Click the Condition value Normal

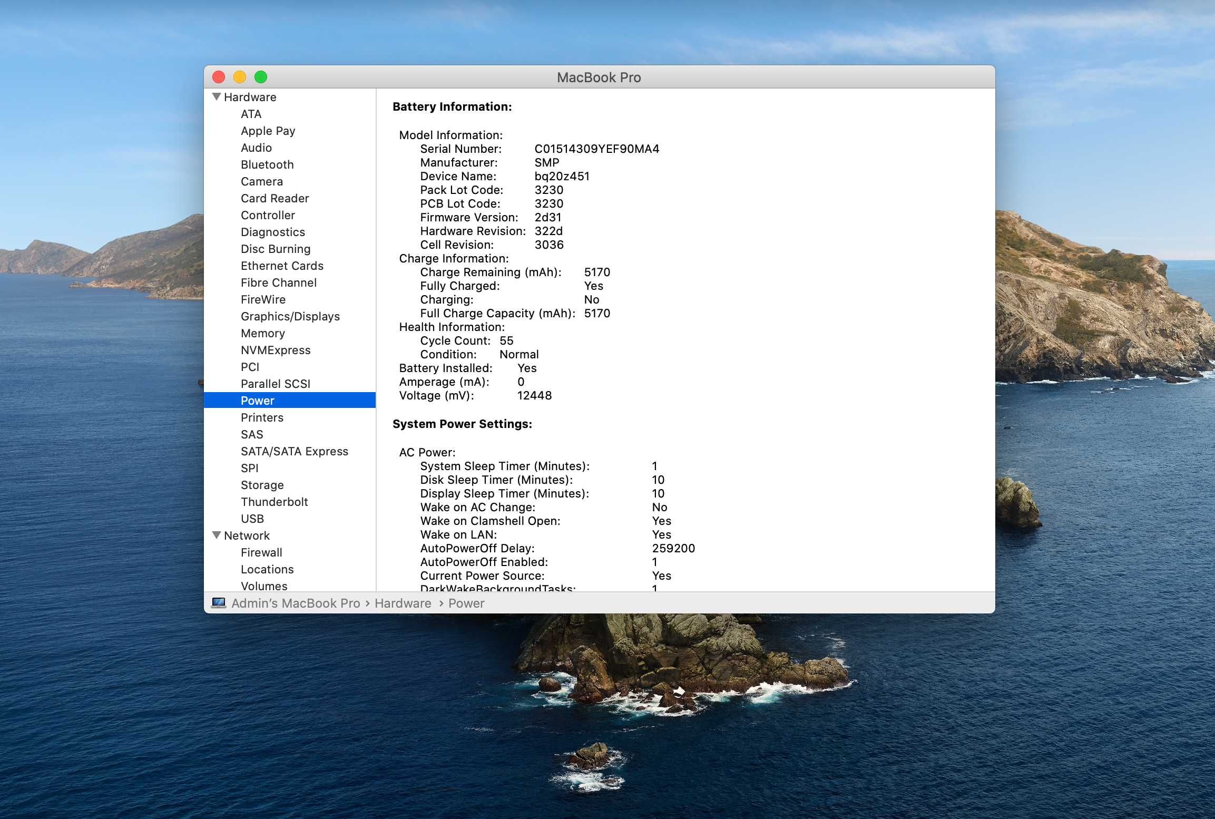click(x=519, y=354)
